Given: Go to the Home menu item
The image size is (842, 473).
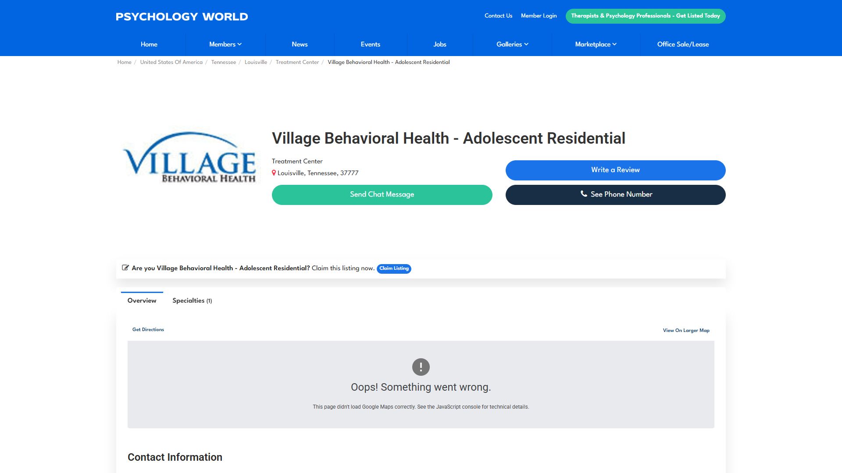Looking at the screenshot, I should tap(149, 44).
